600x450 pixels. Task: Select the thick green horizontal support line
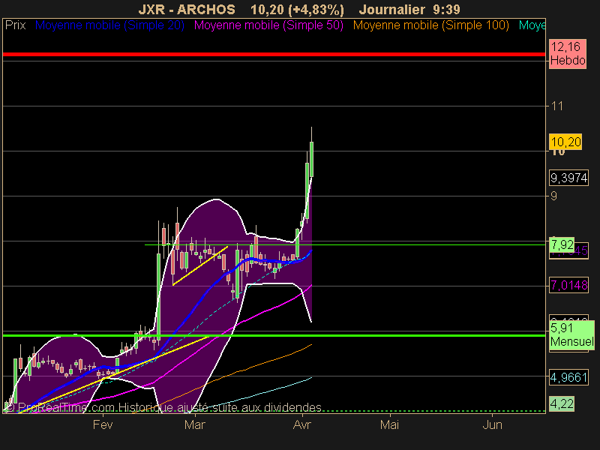(x=274, y=335)
